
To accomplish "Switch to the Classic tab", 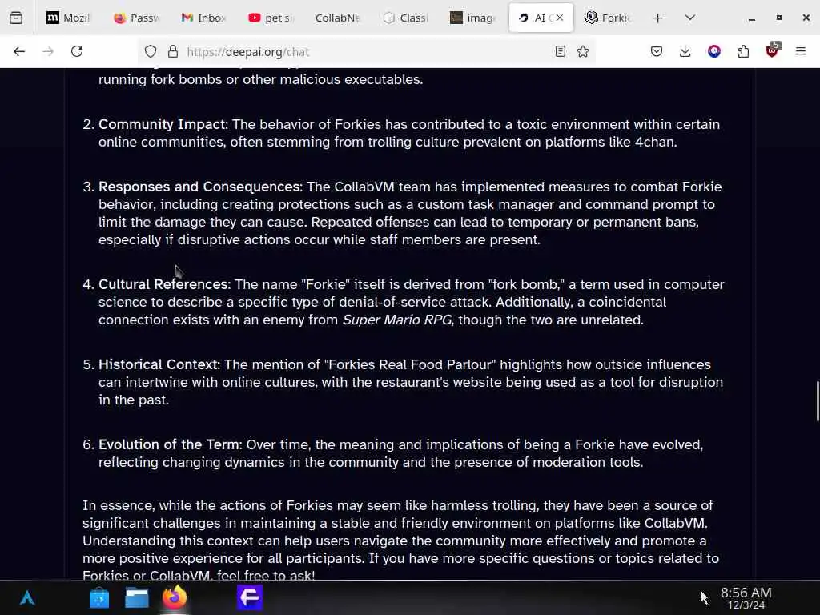I will click(405, 18).
